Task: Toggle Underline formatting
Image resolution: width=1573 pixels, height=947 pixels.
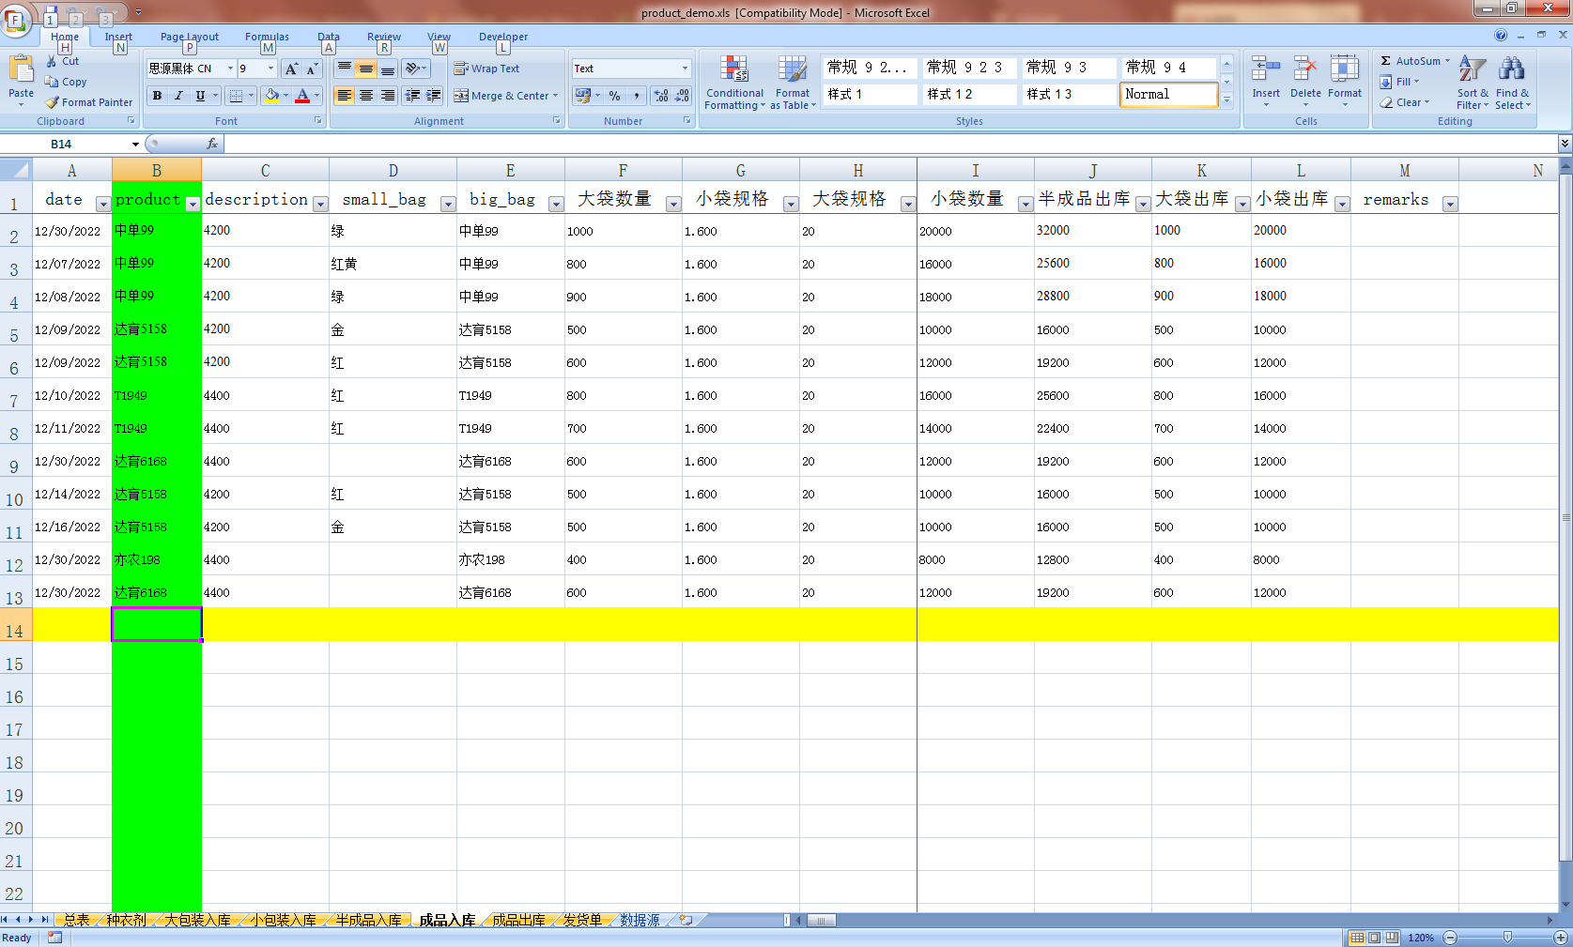Action: click(200, 96)
